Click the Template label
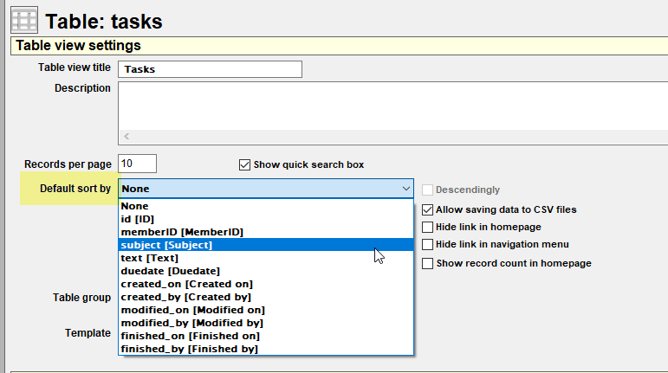Image resolution: width=668 pixels, height=373 pixels. 88,333
